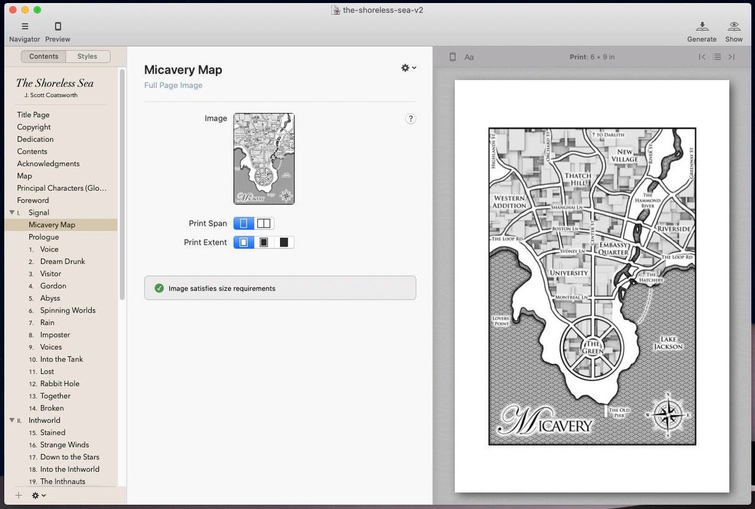Click the document icon in title bar
The image size is (755, 509).
(x=336, y=10)
